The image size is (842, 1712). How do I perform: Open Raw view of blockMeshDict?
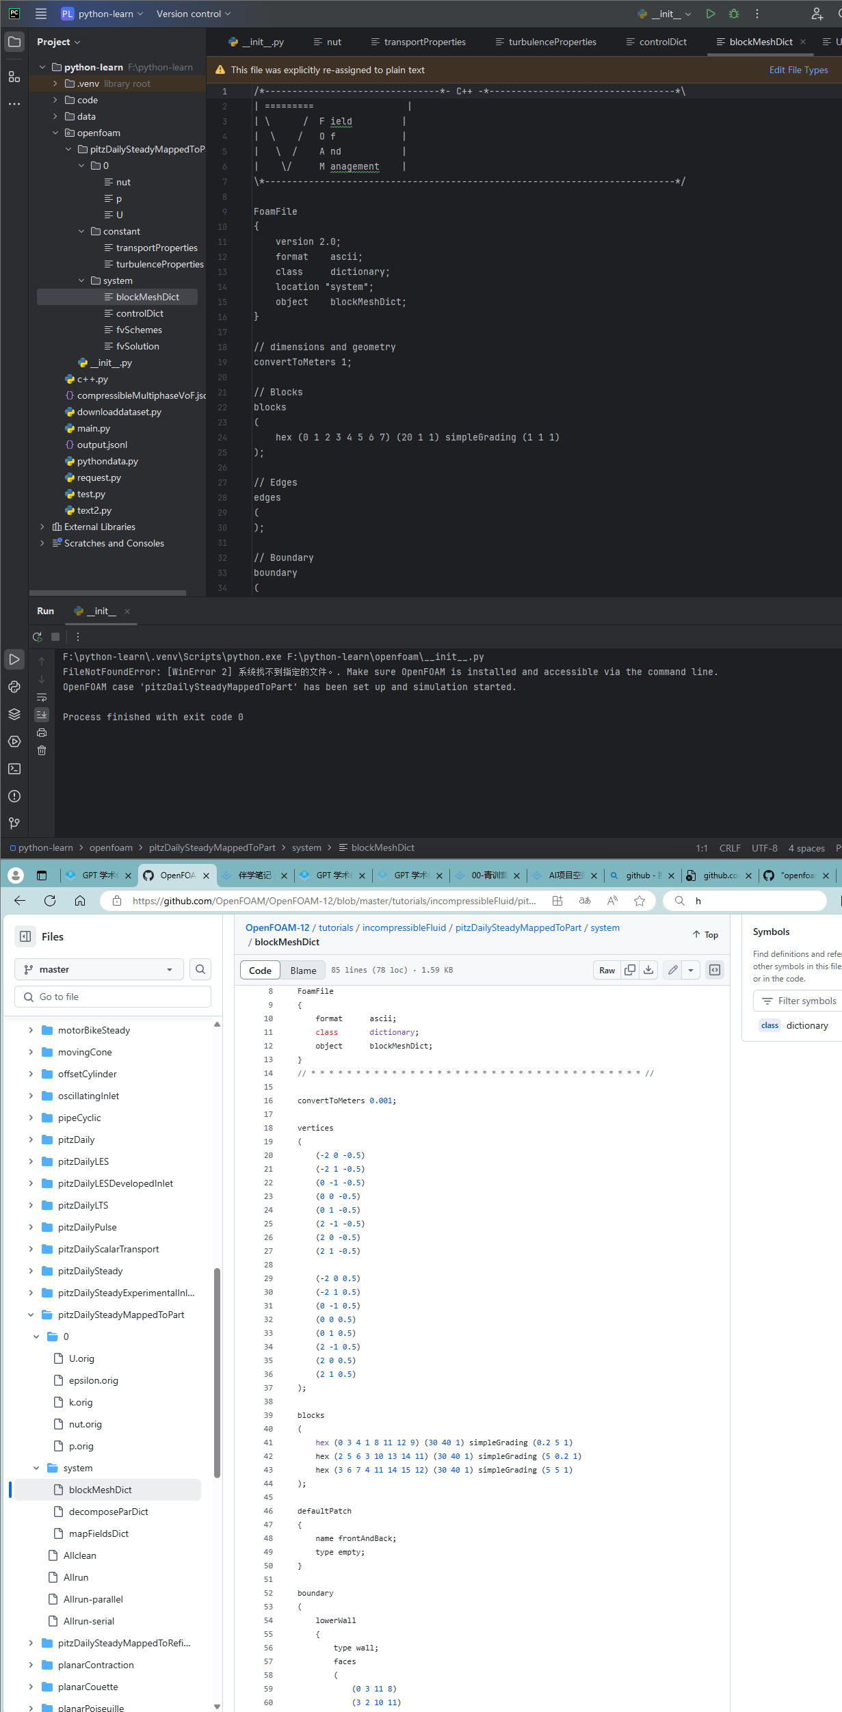[x=607, y=970]
